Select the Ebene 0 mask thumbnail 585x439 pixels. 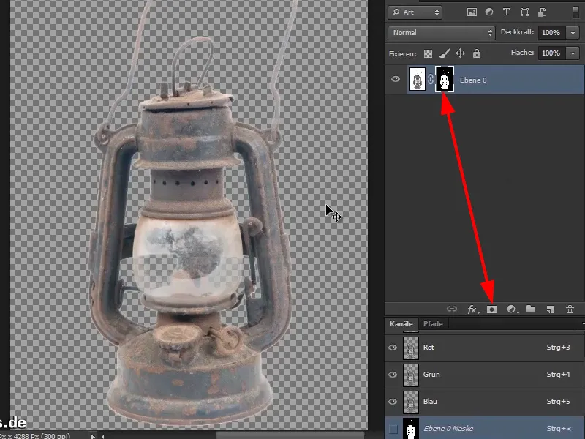[x=445, y=79]
